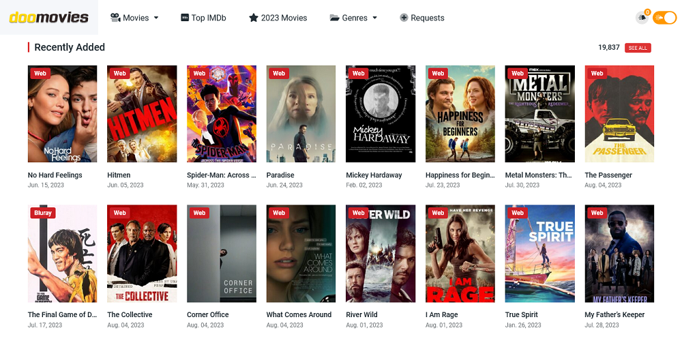Click The Collective title link

tap(130, 314)
